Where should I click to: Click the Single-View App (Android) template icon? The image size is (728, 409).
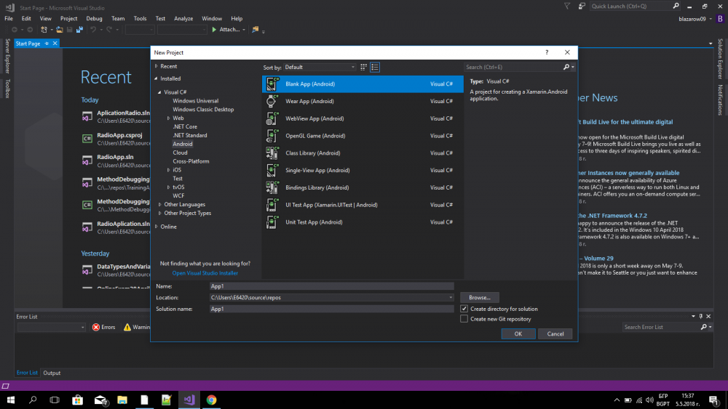pos(272,170)
